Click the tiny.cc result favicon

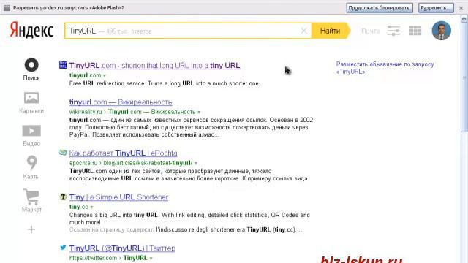63,197
